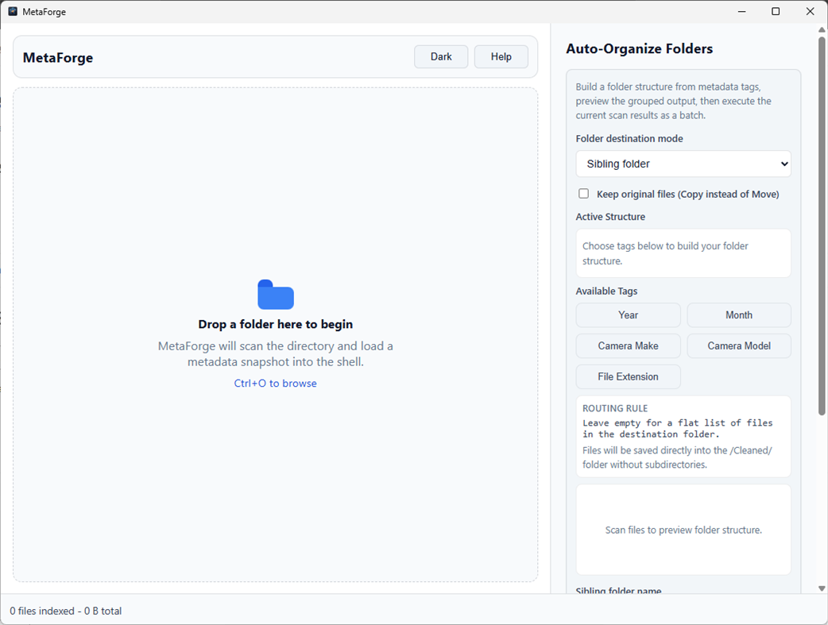Viewport: 828px width, 625px height.
Task: Click the blue folder icon in the drop zone
Action: (275, 295)
